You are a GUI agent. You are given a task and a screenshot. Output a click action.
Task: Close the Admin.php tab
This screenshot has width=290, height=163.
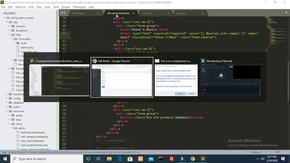tap(99, 13)
